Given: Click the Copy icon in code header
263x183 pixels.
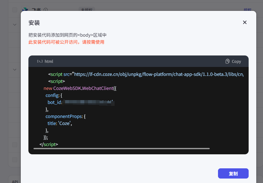Looking at the screenshot, I should click(227, 61).
